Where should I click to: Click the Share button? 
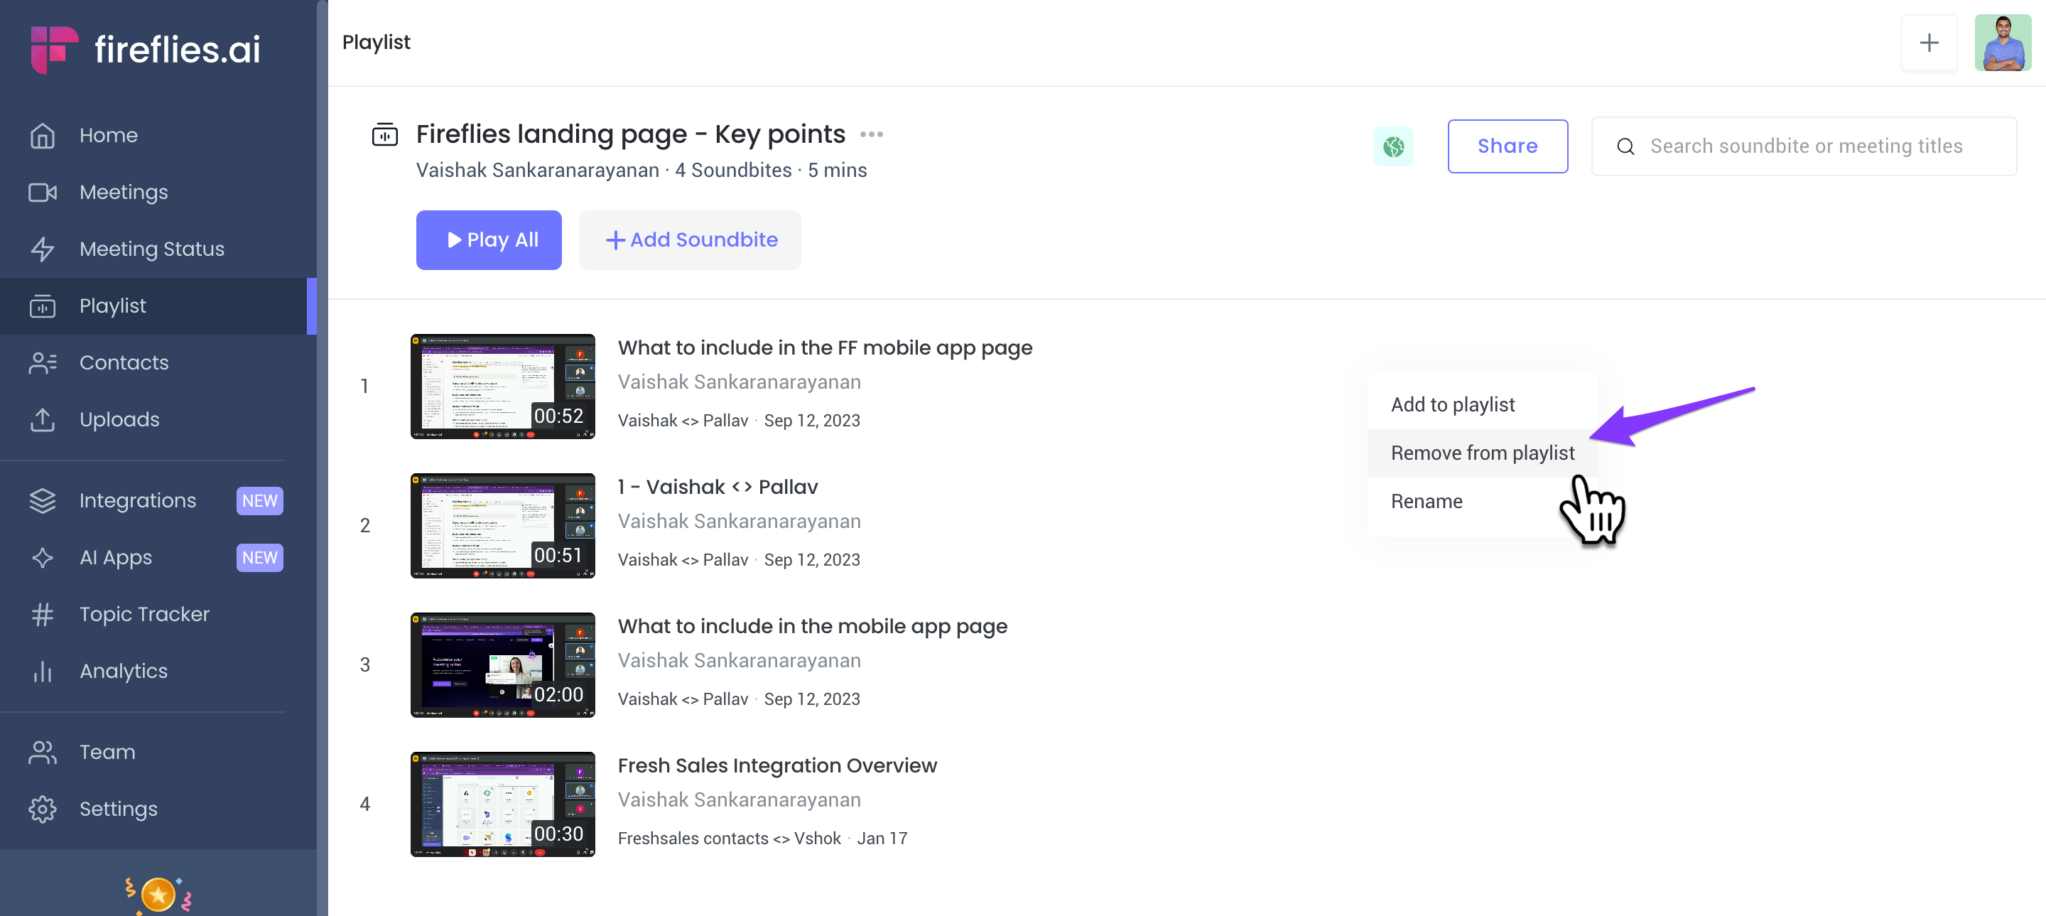(1507, 146)
